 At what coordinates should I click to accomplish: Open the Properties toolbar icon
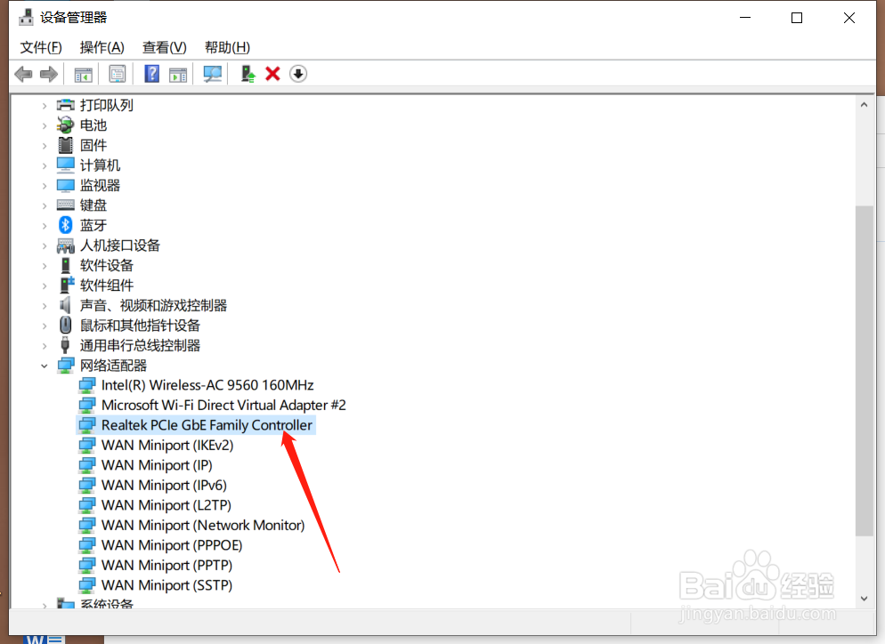pyautogui.click(x=118, y=74)
